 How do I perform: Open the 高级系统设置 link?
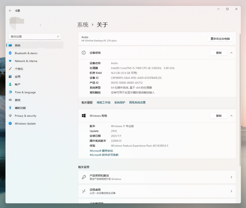click(x=137, y=103)
